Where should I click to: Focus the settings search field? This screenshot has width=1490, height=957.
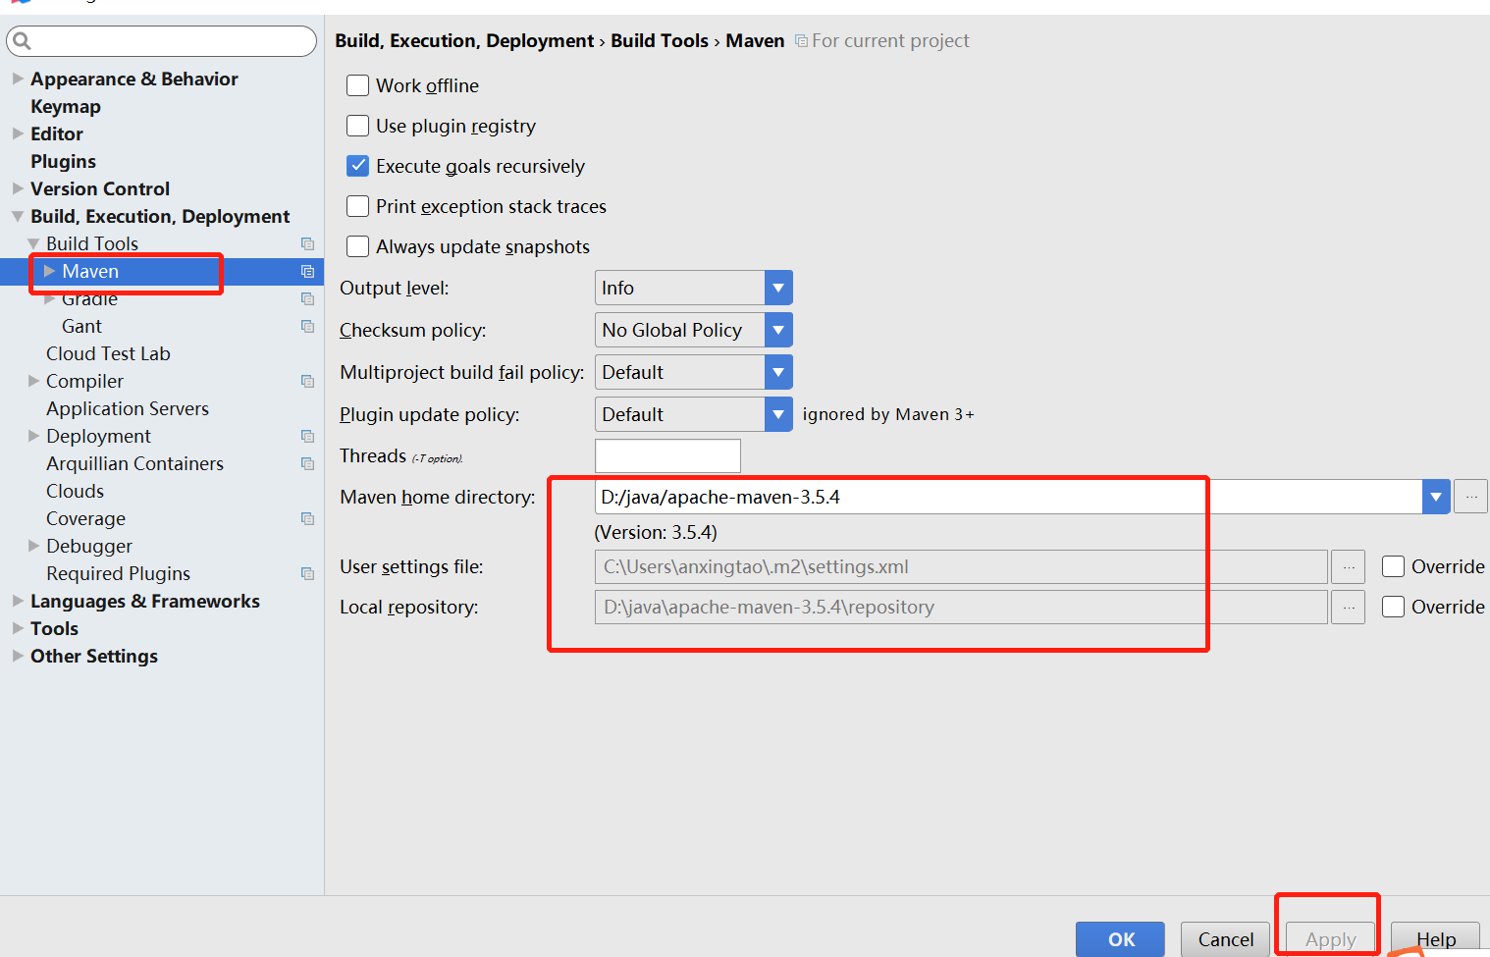tap(162, 41)
